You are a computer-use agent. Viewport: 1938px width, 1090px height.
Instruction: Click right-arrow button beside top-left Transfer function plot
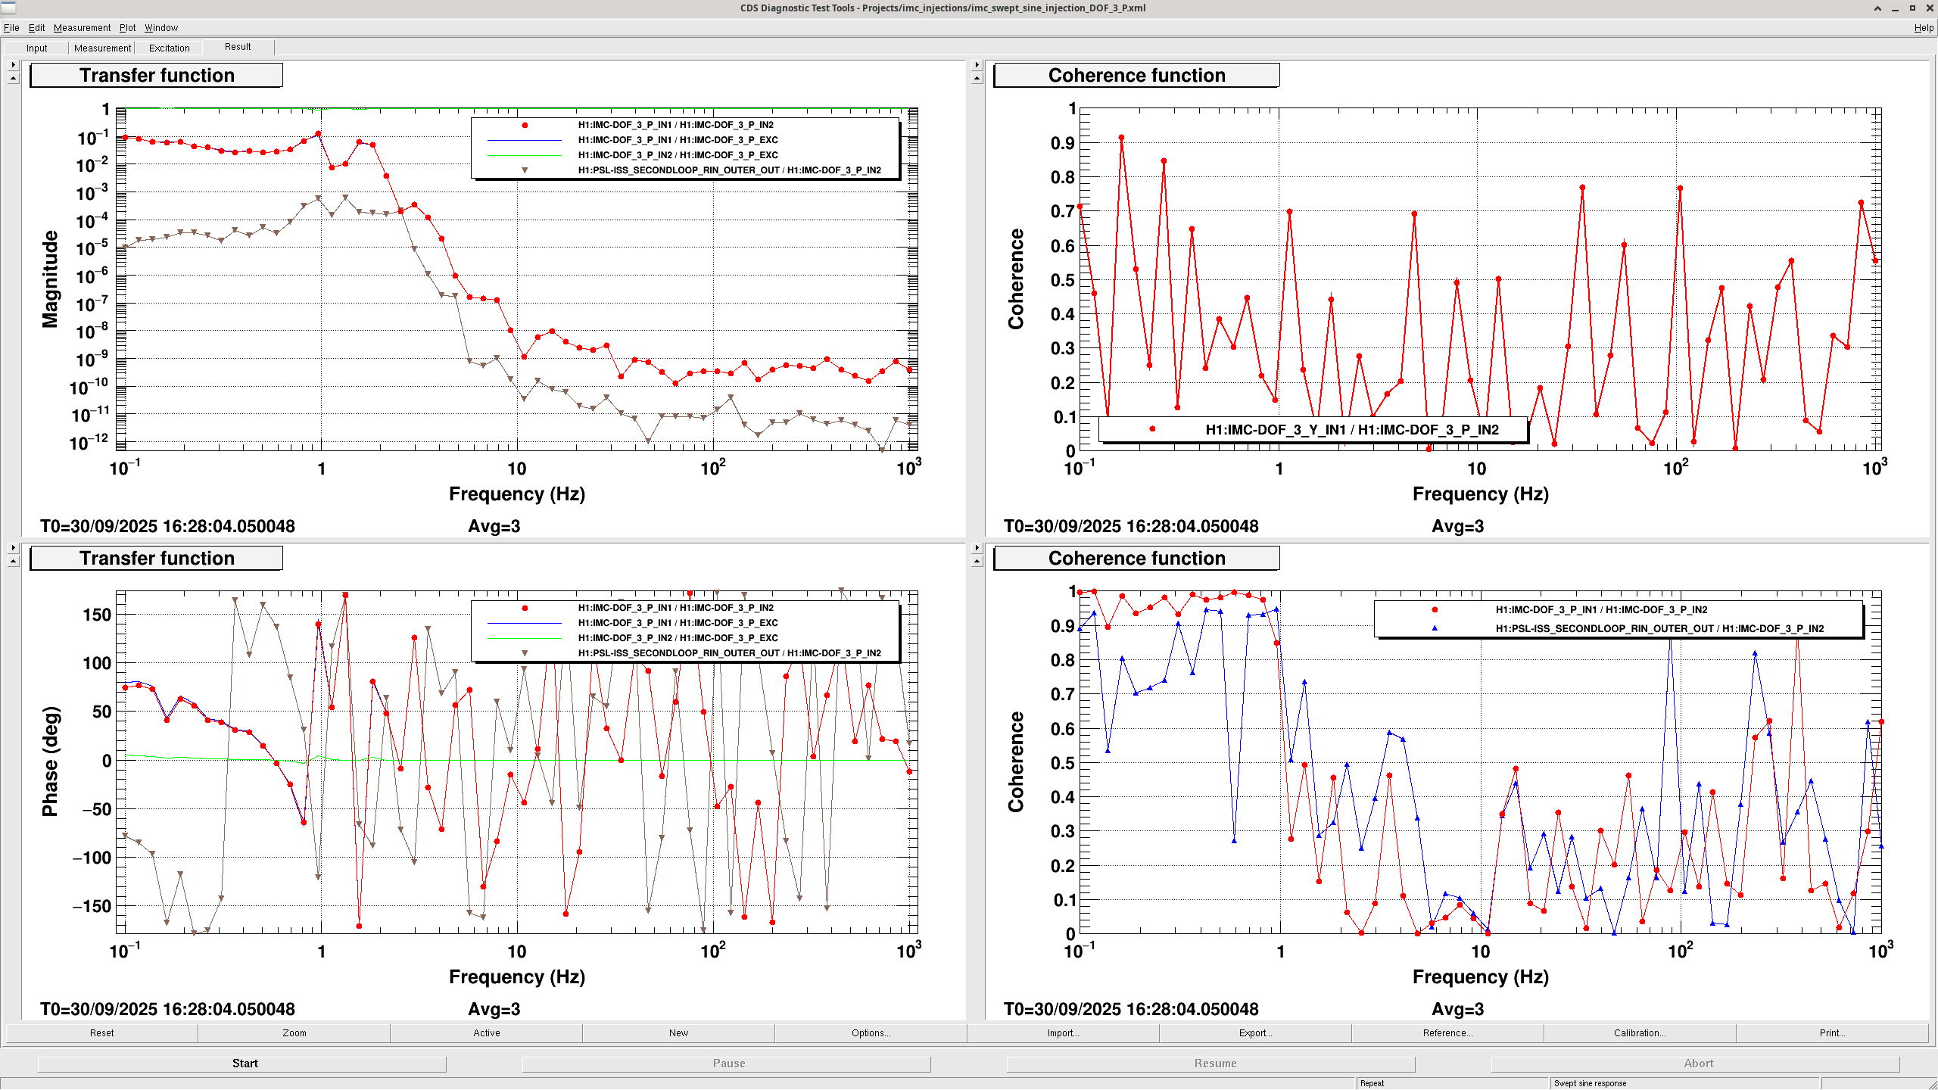click(x=13, y=65)
